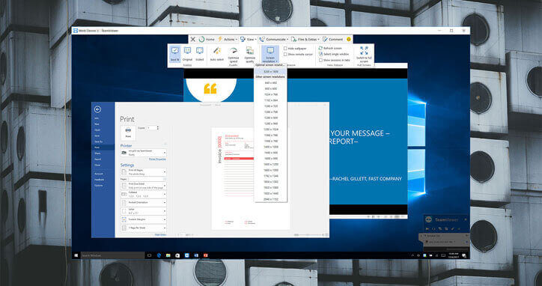Enable Hide wallpaper checkbox
This screenshot has height=286, width=542.
coord(285,49)
